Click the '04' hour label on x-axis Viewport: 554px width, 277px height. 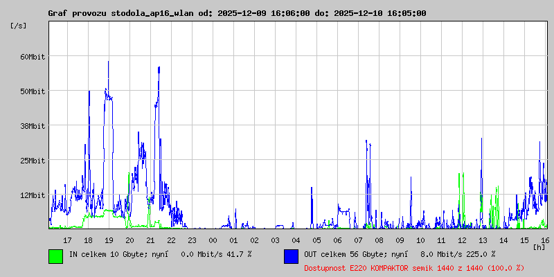296,240
